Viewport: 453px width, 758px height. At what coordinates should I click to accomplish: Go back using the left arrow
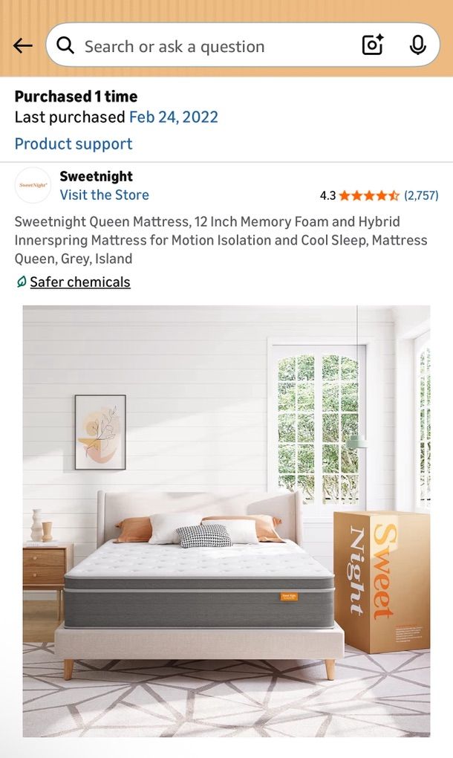click(x=23, y=46)
